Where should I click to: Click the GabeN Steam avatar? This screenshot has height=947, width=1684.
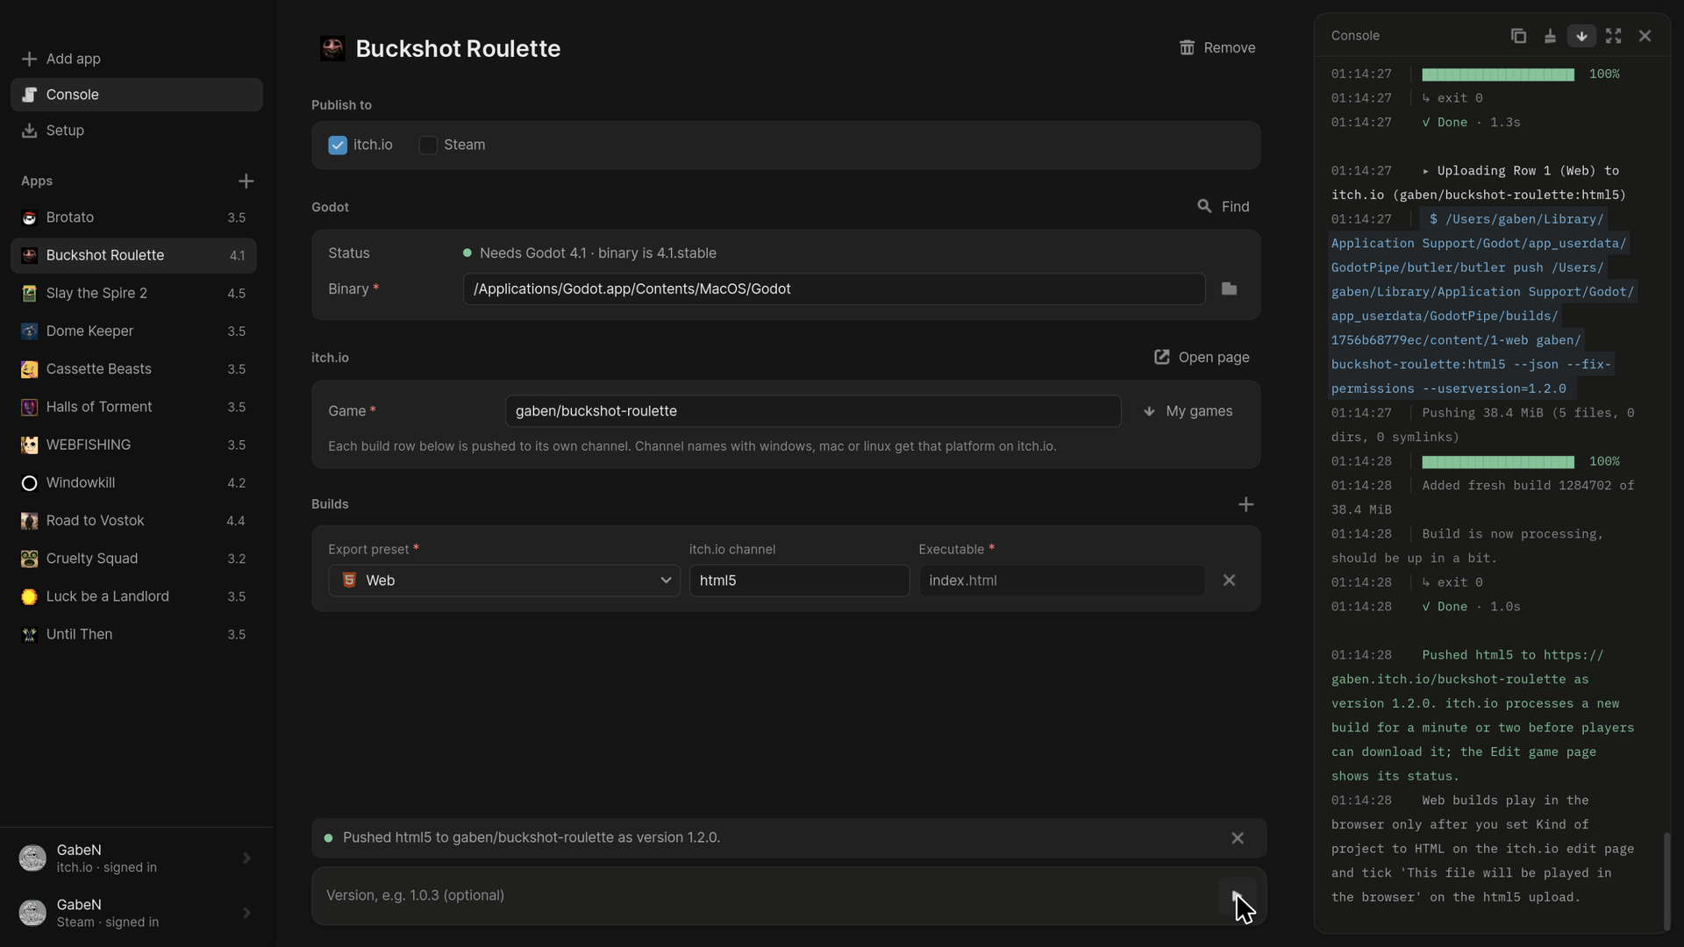[32, 913]
